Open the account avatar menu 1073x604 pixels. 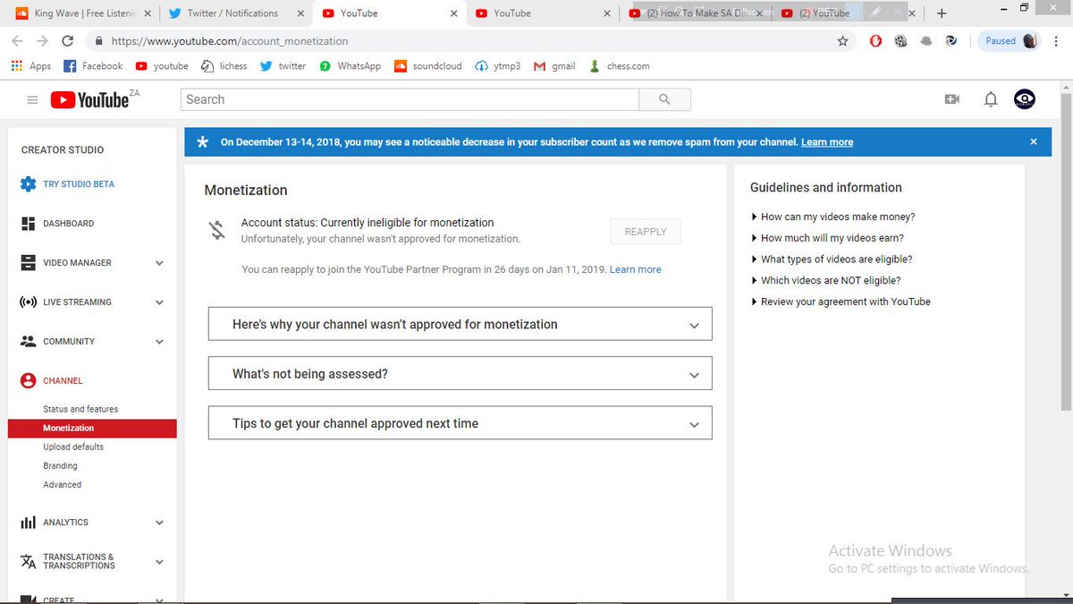point(1025,99)
